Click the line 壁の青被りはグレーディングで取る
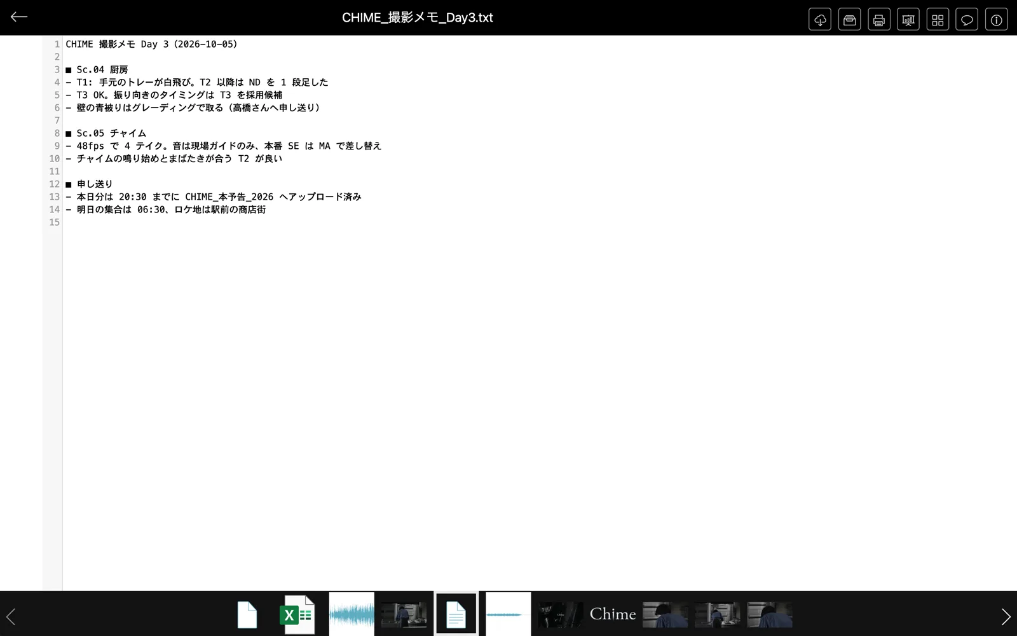 tap(195, 107)
